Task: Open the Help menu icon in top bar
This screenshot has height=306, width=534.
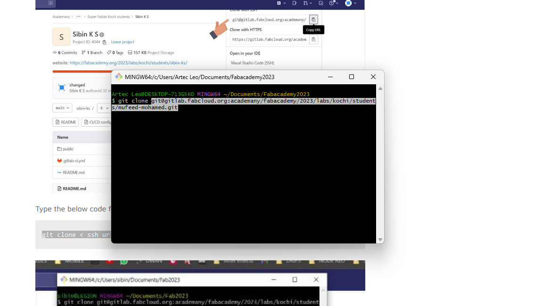Action: [334, 3]
